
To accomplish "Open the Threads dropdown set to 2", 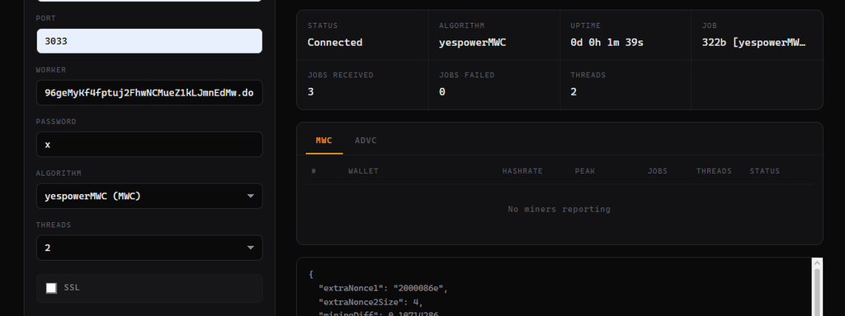I will (149, 248).
